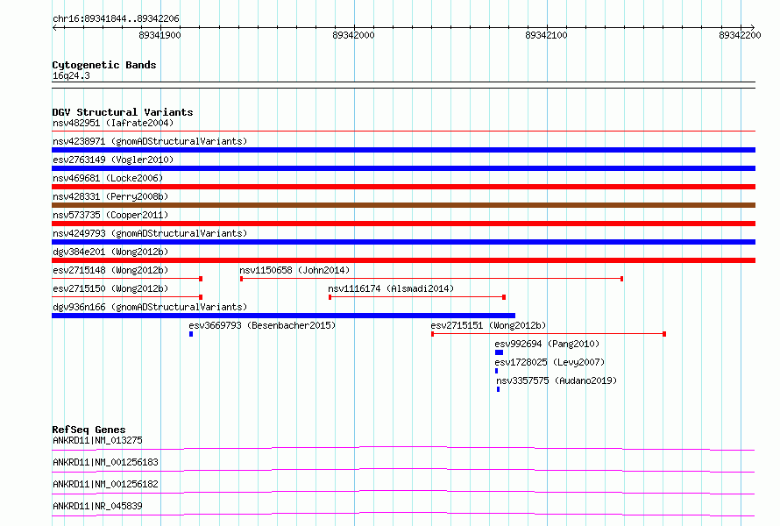Click the dgv936n166 gnomAD variant label
The height and width of the screenshot is (526, 780).
(150, 307)
